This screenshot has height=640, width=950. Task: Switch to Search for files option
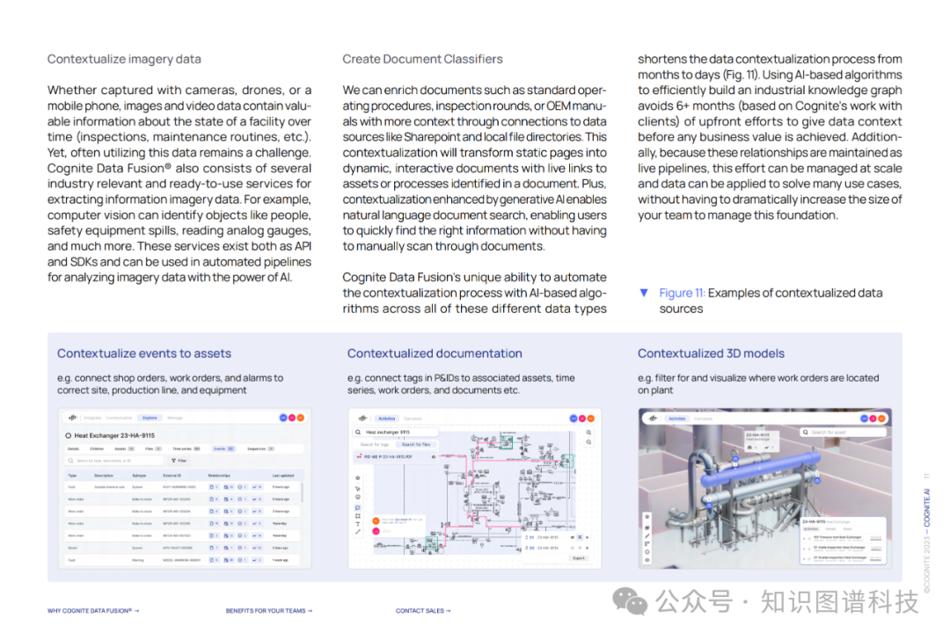click(x=416, y=445)
